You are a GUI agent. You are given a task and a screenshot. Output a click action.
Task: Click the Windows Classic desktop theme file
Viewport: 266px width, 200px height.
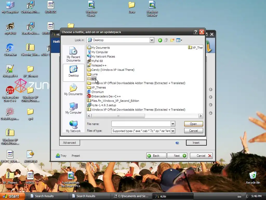(91, 9)
